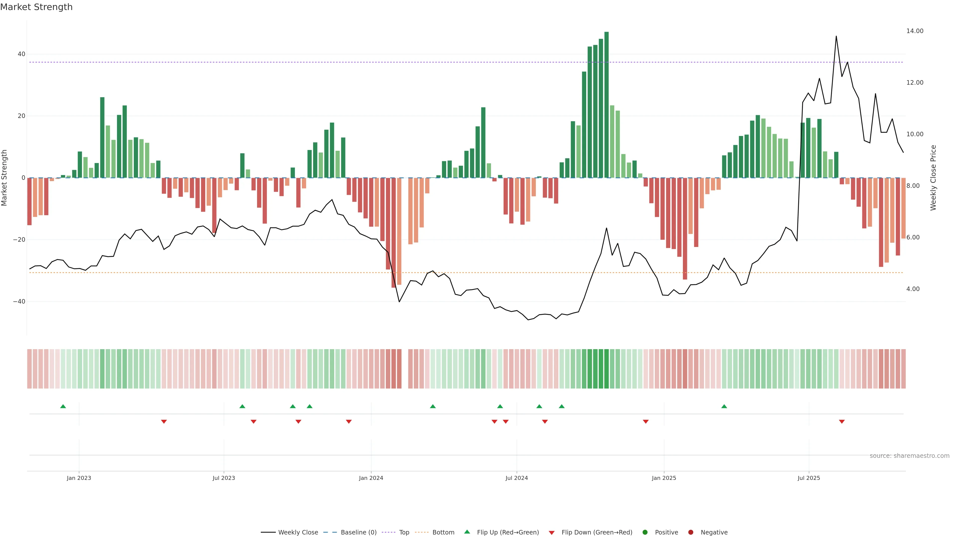
Task: Click the Jan 2023 x-axis label
Action: pyautogui.click(x=79, y=478)
